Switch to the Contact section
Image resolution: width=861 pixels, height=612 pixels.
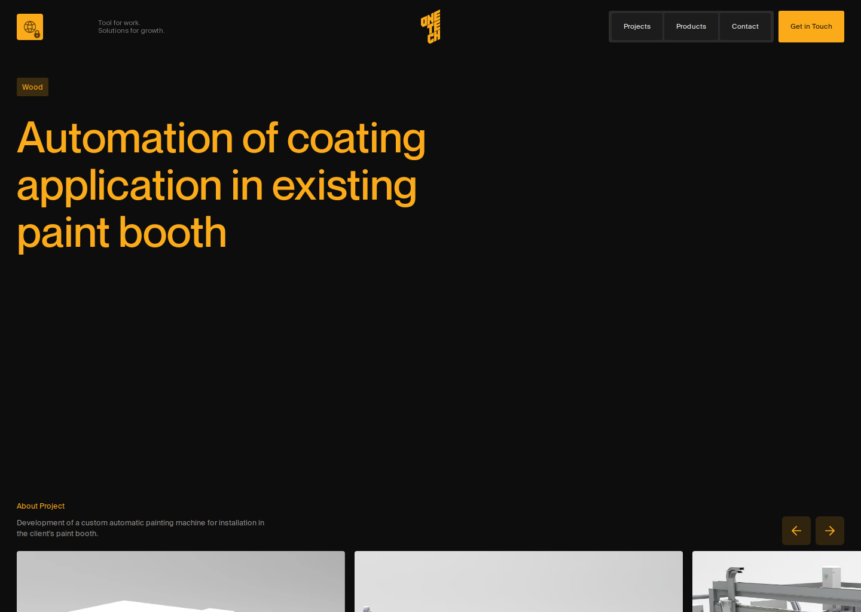pyautogui.click(x=745, y=26)
